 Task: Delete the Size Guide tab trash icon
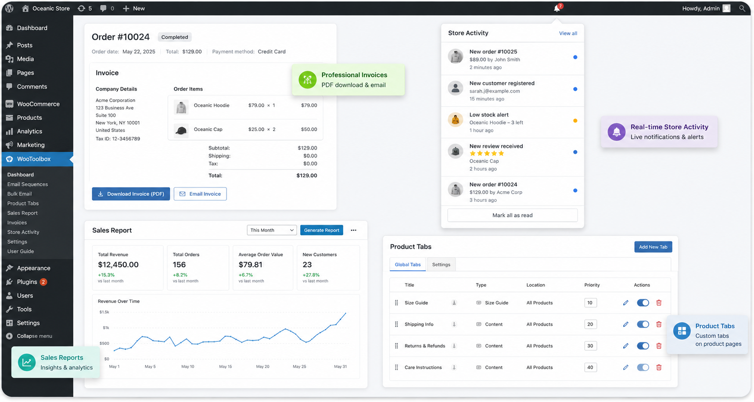click(659, 303)
